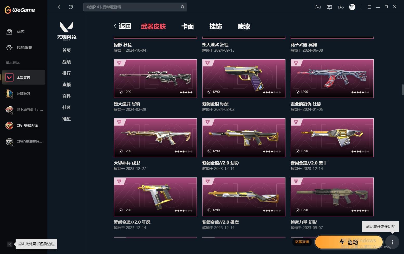
Task: Click 返回 back chevron
Action: pos(122,26)
